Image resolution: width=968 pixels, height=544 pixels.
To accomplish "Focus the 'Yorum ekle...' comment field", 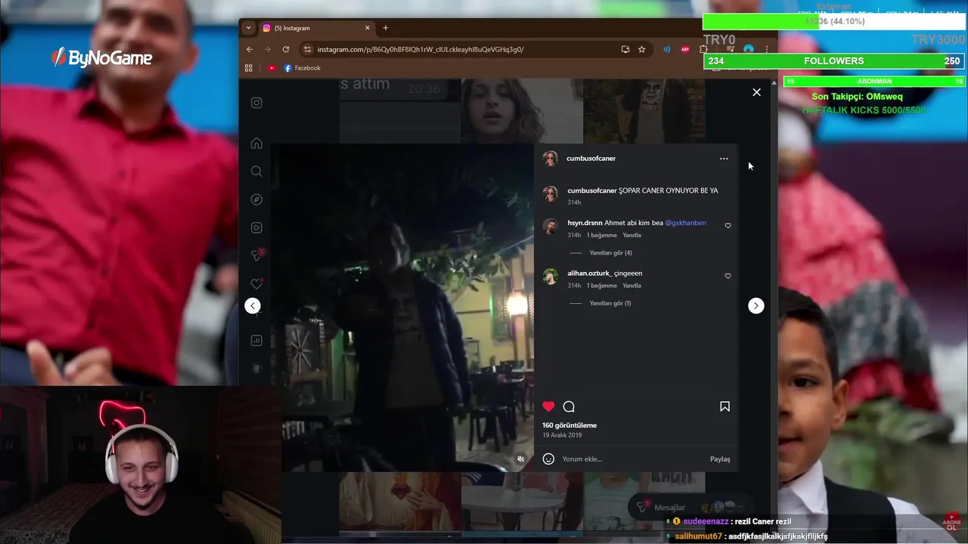I will [x=631, y=459].
